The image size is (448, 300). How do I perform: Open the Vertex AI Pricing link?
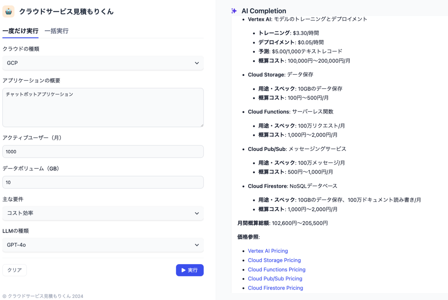tap(268, 251)
